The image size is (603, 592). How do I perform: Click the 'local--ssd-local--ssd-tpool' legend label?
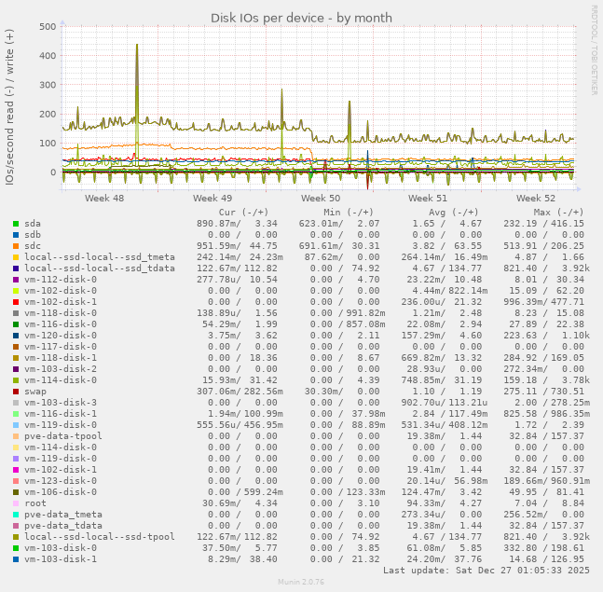coord(100,537)
